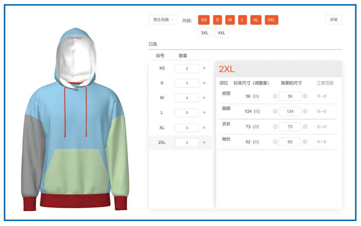Increase the 袖长 size with plus icon
361x226 pixels.
tap(305, 142)
